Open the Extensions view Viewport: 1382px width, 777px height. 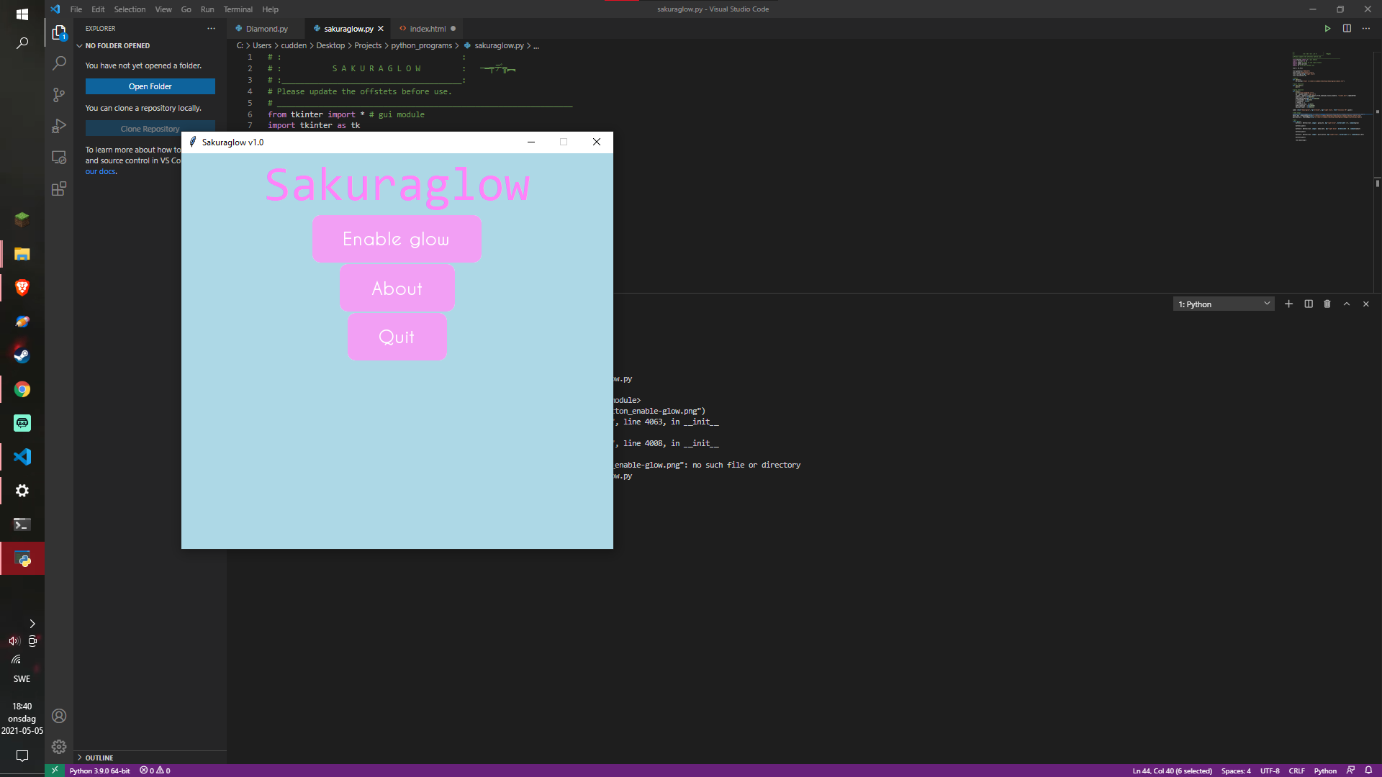pyautogui.click(x=58, y=188)
